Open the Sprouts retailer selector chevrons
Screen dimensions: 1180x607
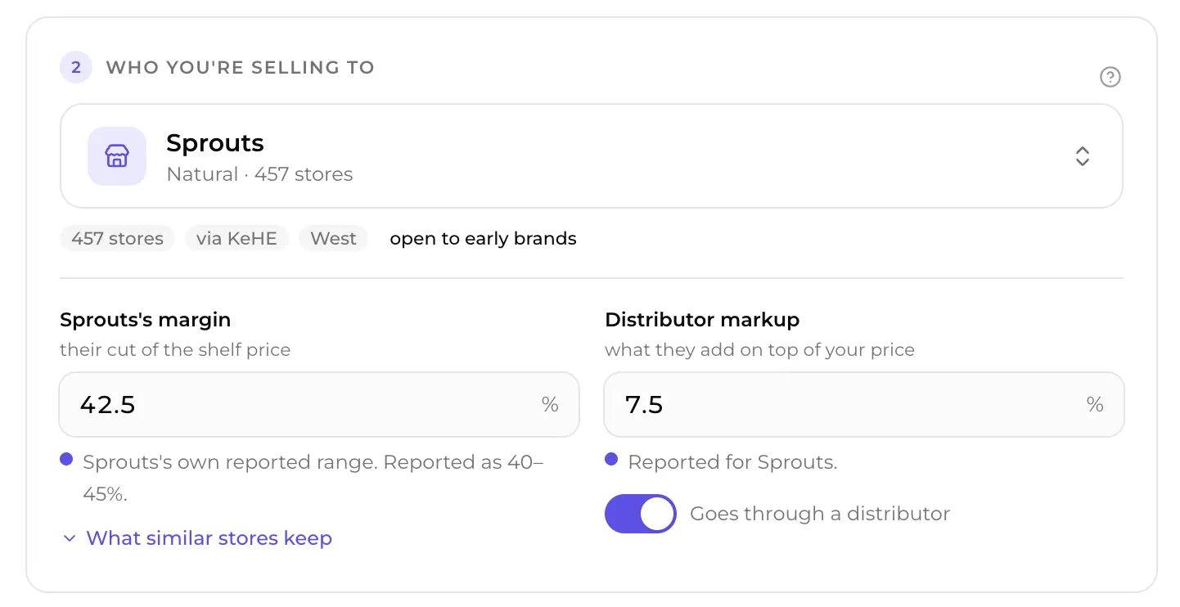click(1082, 156)
